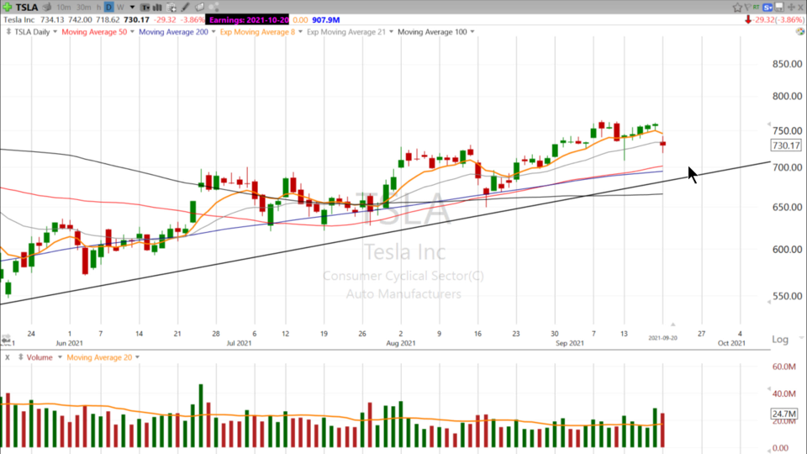Select the drawing pencil tool
807x454 pixels.
click(185, 7)
